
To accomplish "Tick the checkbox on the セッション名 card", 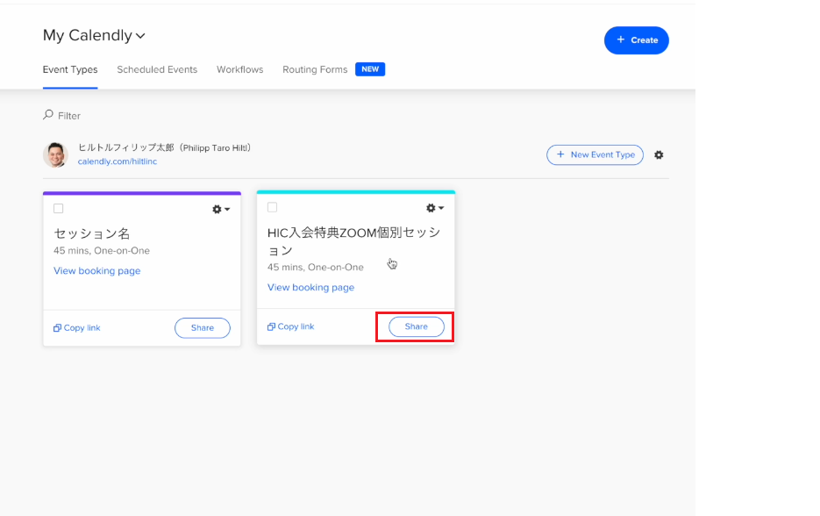I will [x=59, y=209].
